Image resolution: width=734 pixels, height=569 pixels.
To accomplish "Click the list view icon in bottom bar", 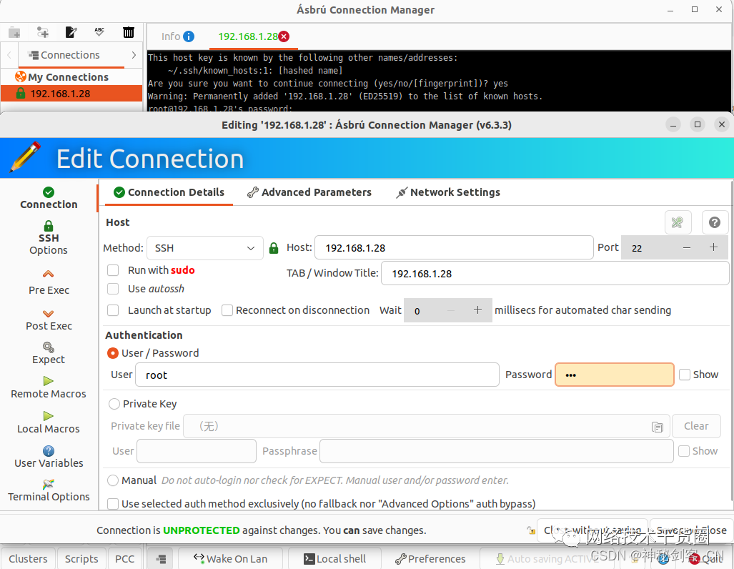I will pos(161,559).
